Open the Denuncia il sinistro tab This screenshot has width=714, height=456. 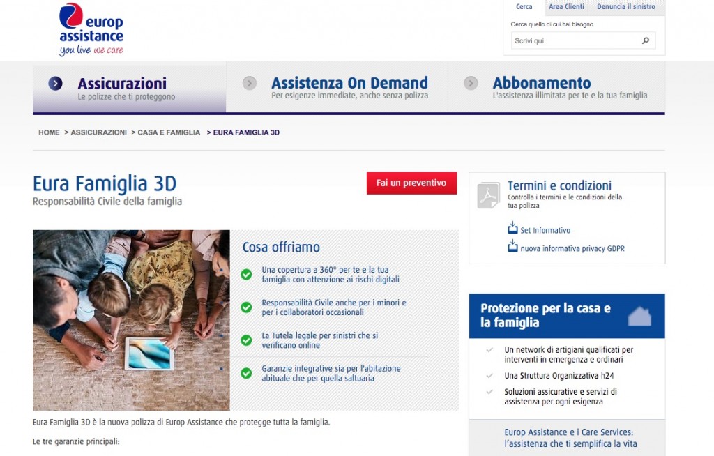(626, 7)
